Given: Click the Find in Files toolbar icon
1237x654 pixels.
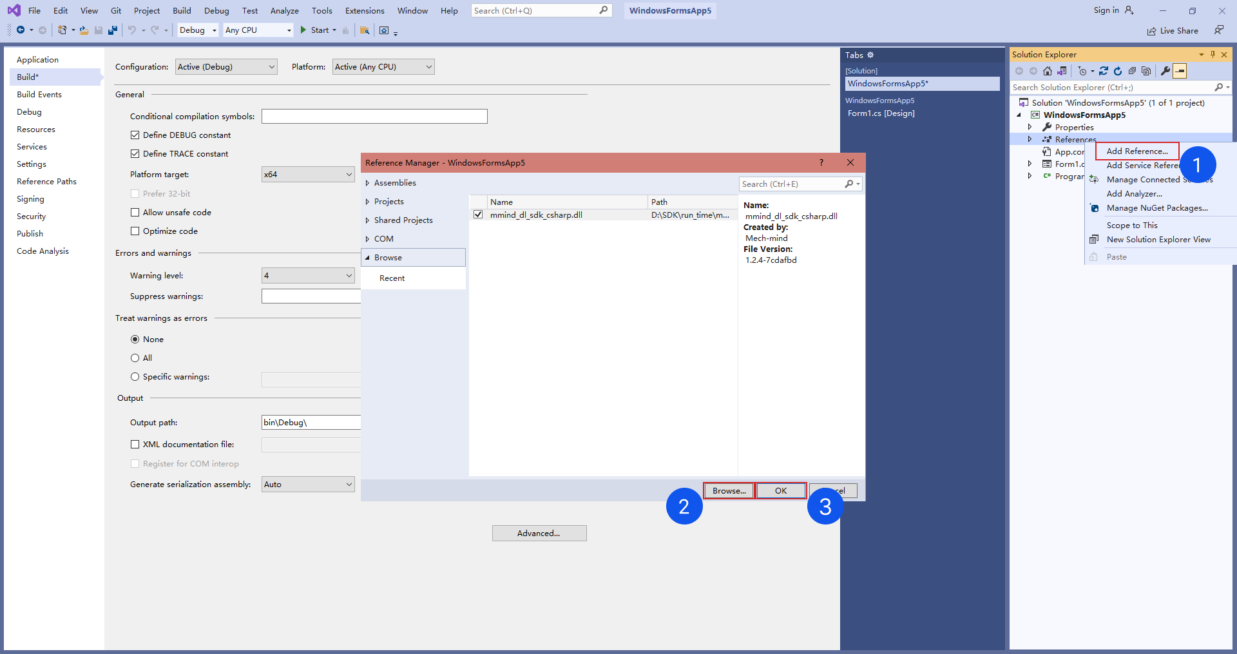Looking at the screenshot, I should coord(365,30).
